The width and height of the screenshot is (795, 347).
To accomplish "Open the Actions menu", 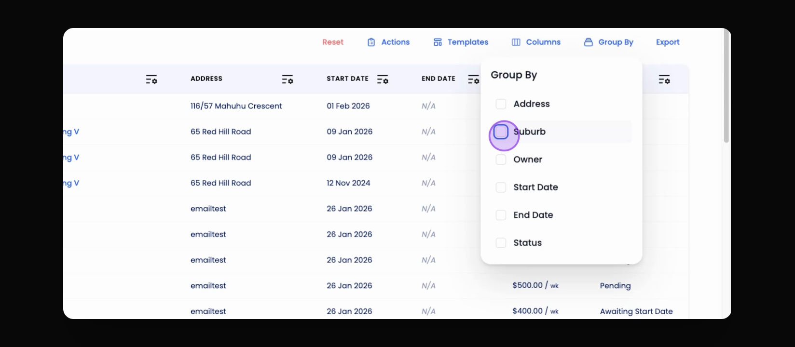I will click(x=388, y=42).
